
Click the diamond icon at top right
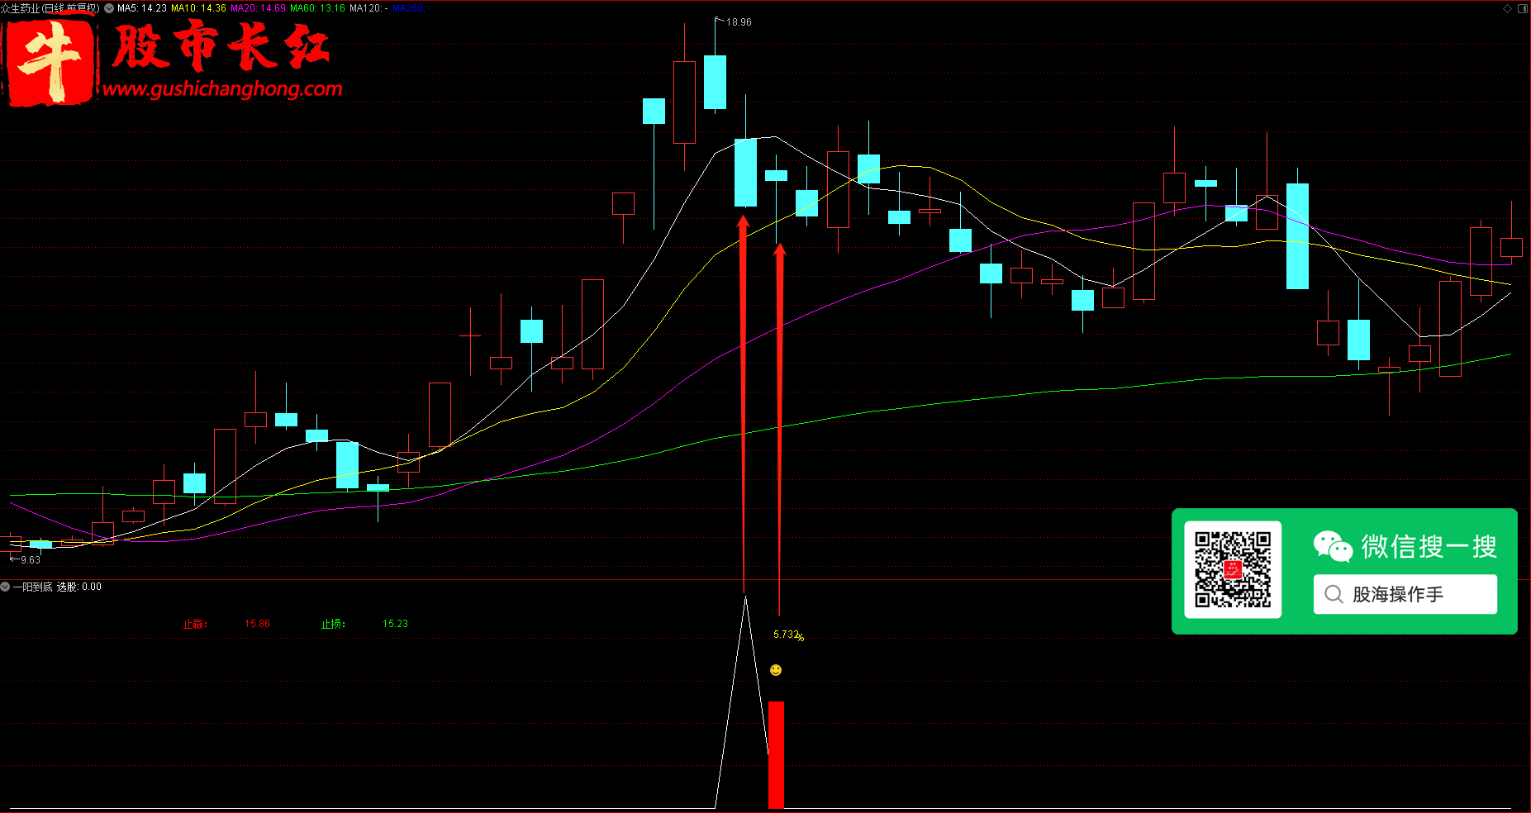click(x=1507, y=8)
